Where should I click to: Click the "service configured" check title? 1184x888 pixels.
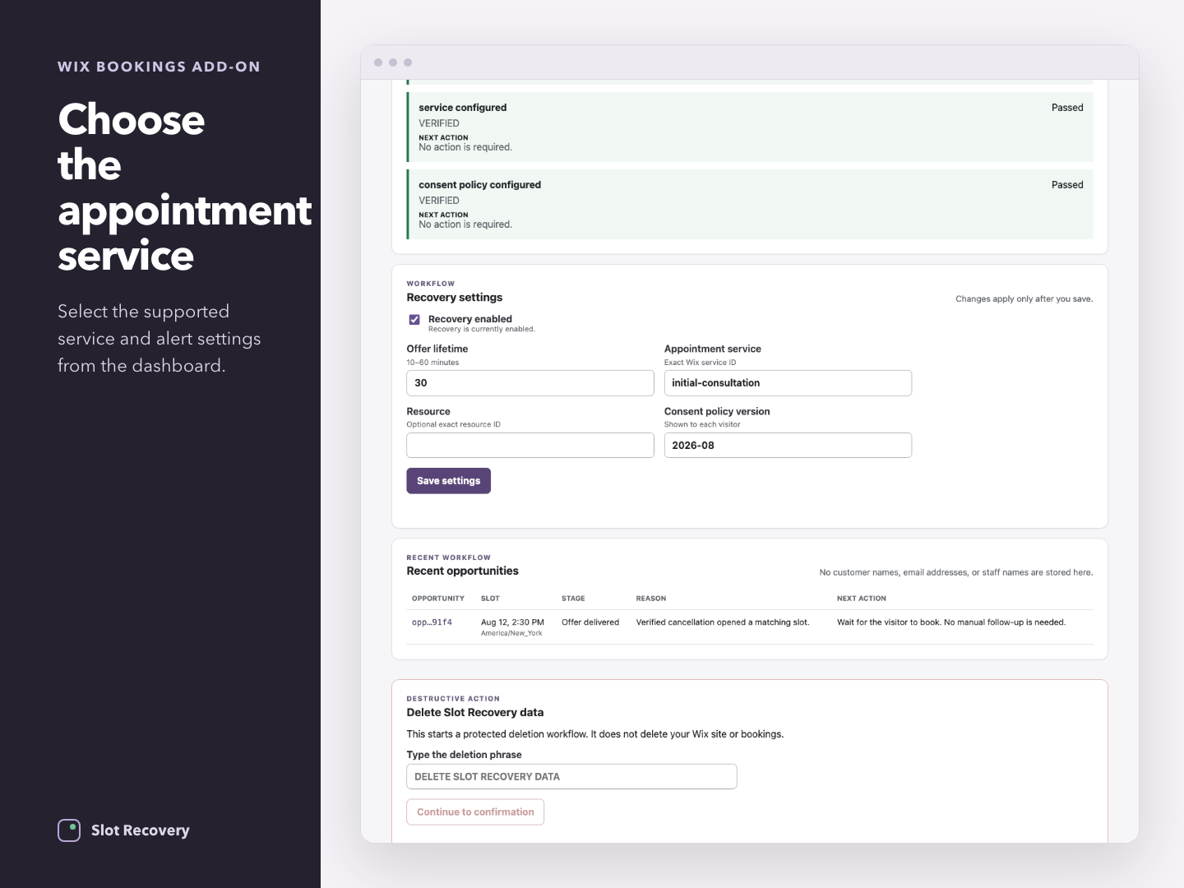(x=462, y=108)
